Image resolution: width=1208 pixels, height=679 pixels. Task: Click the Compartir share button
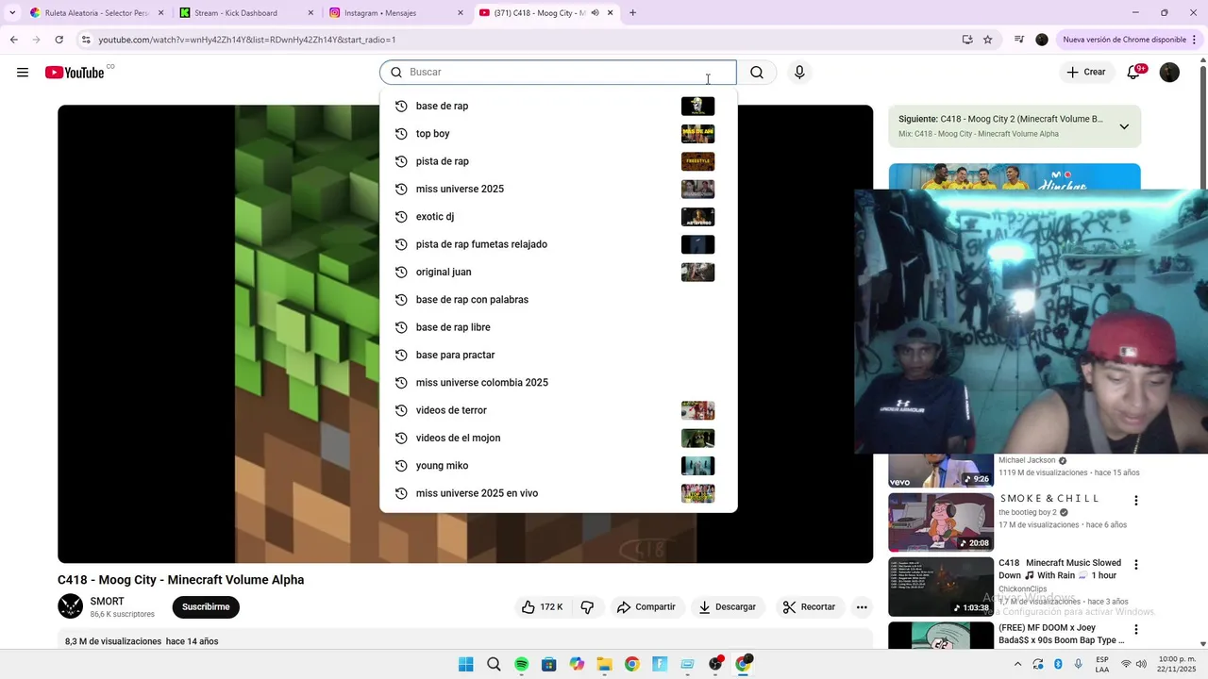(646, 607)
